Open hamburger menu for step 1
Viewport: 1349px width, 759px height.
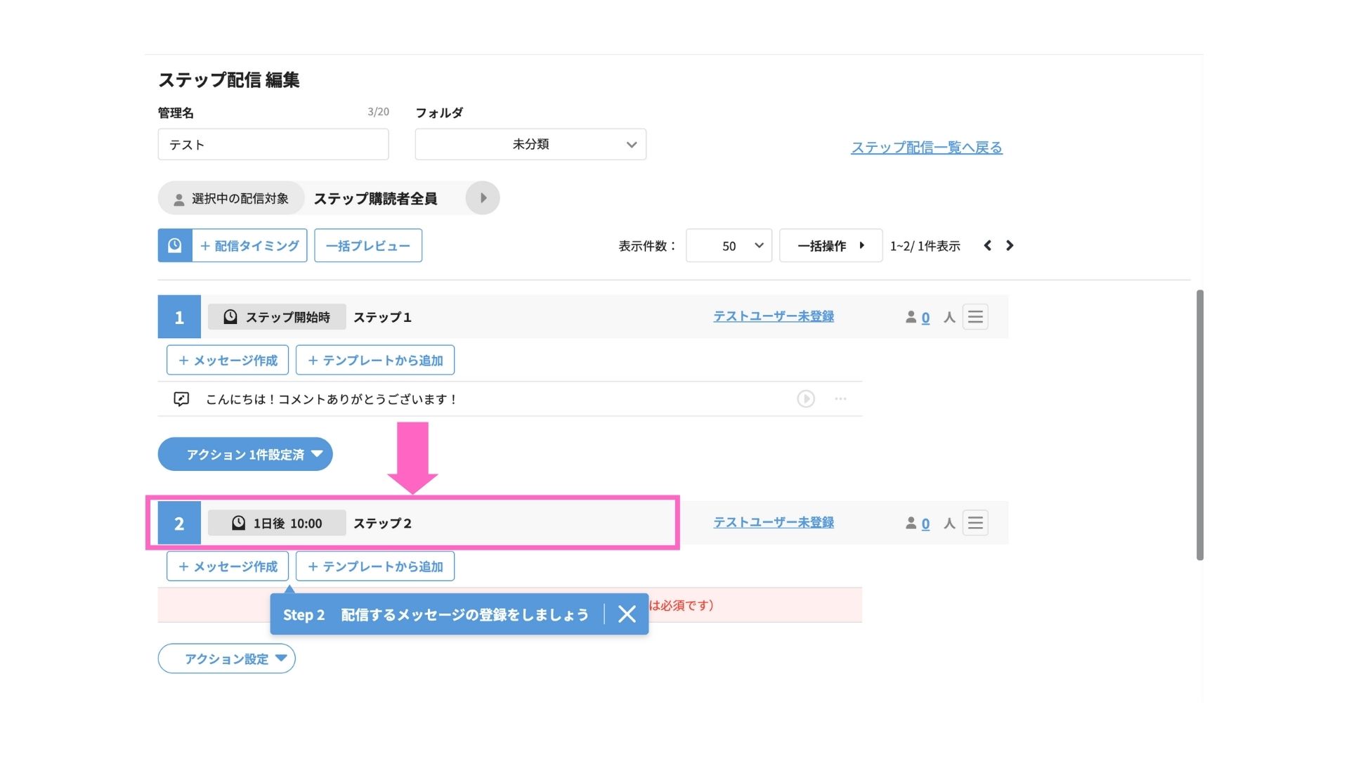pyautogui.click(x=975, y=317)
